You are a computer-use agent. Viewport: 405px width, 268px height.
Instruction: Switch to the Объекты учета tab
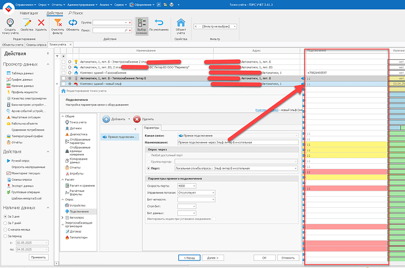point(13,45)
